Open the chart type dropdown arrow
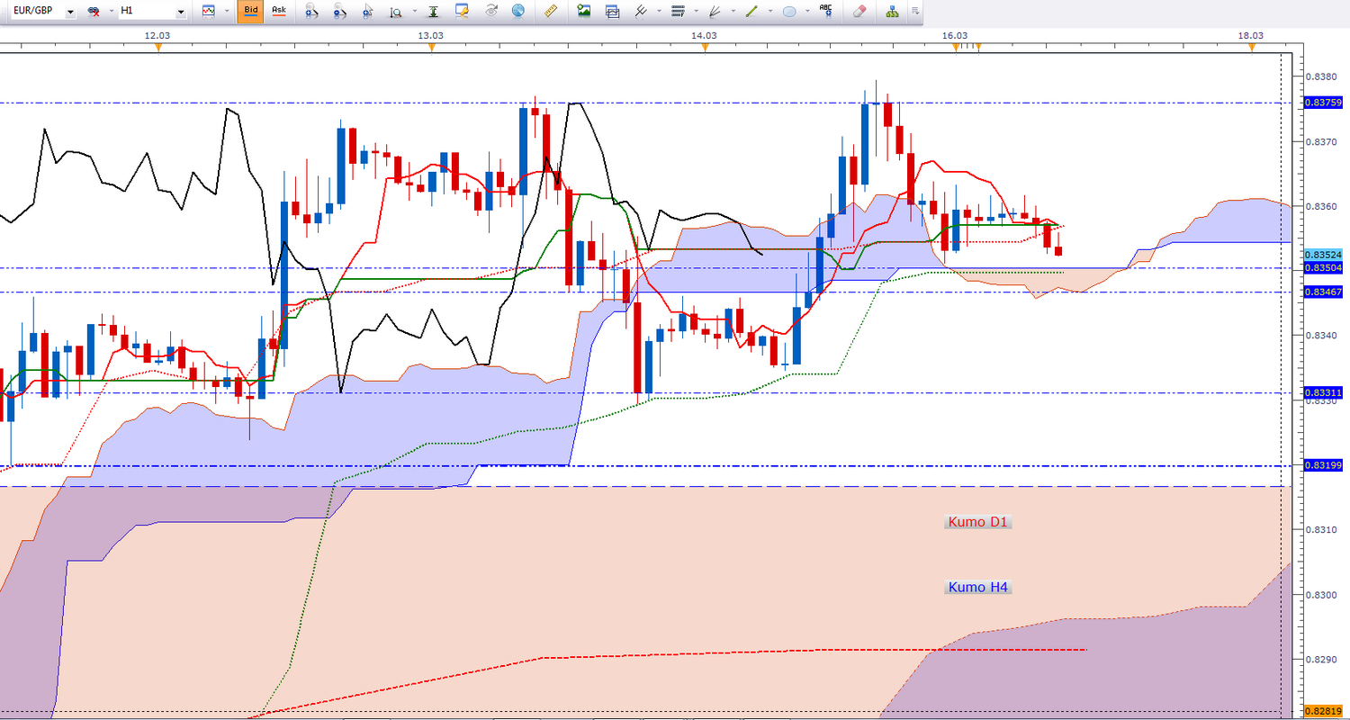This screenshot has width=1350, height=720. (225, 12)
